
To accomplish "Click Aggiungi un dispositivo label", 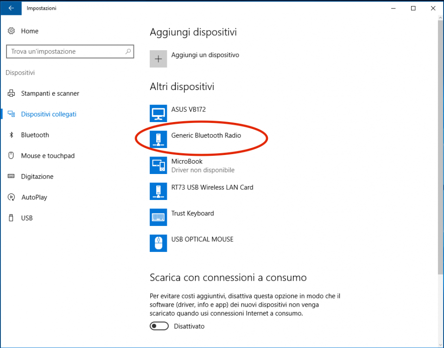I will (x=205, y=55).
